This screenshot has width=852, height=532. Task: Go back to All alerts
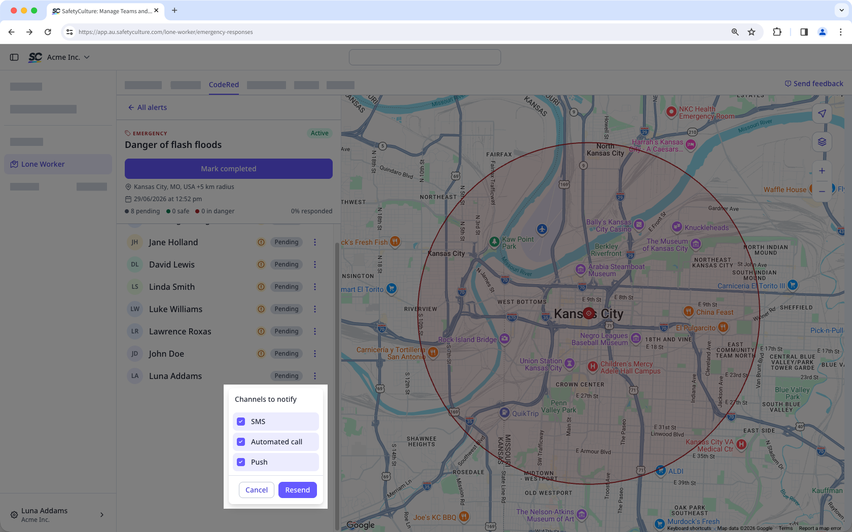[x=148, y=107]
